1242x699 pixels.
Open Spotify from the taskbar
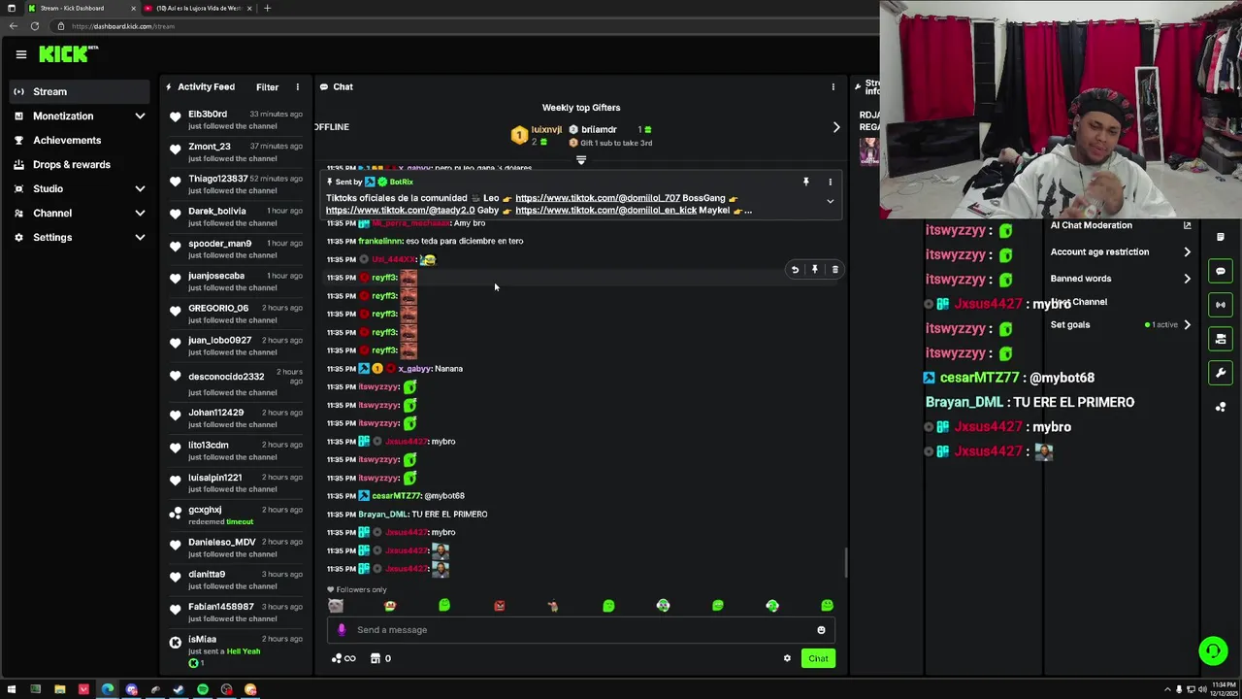click(x=203, y=689)
